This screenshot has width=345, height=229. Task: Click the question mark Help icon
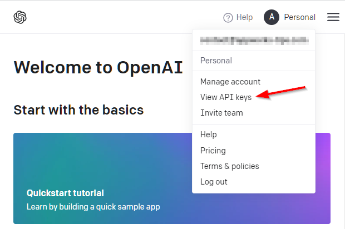click(228, 17)
